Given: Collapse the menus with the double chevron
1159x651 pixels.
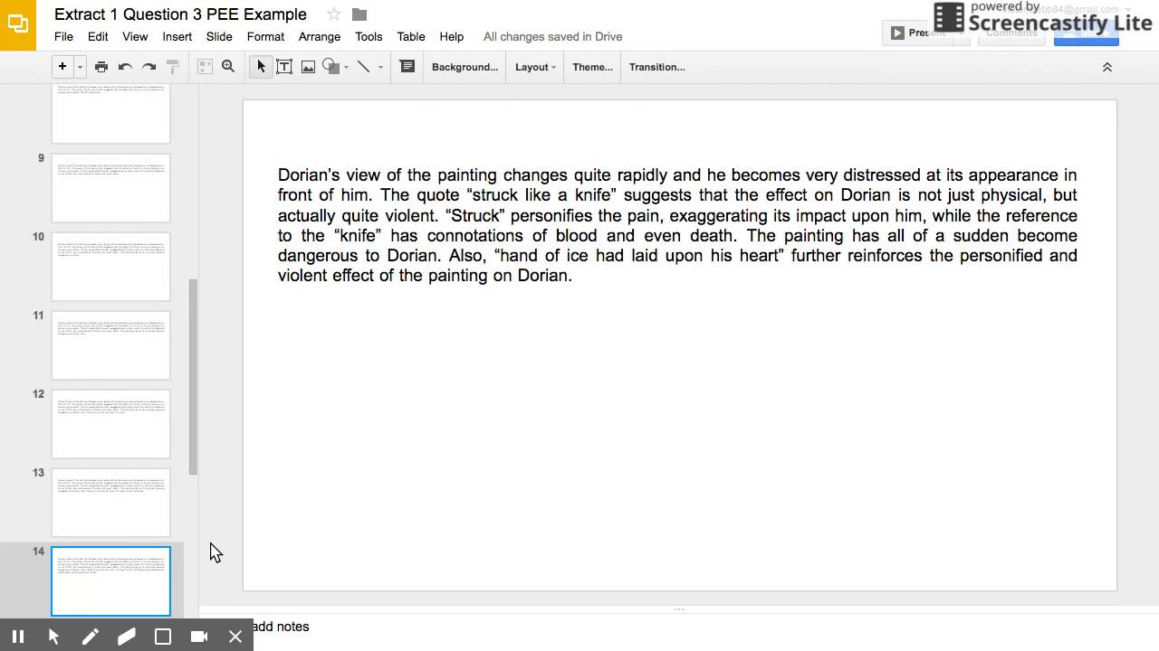Looking at the screenshot, I should [1106, 67].
